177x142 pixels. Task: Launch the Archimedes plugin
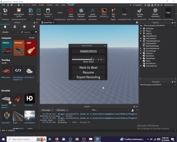click(92, 13)
